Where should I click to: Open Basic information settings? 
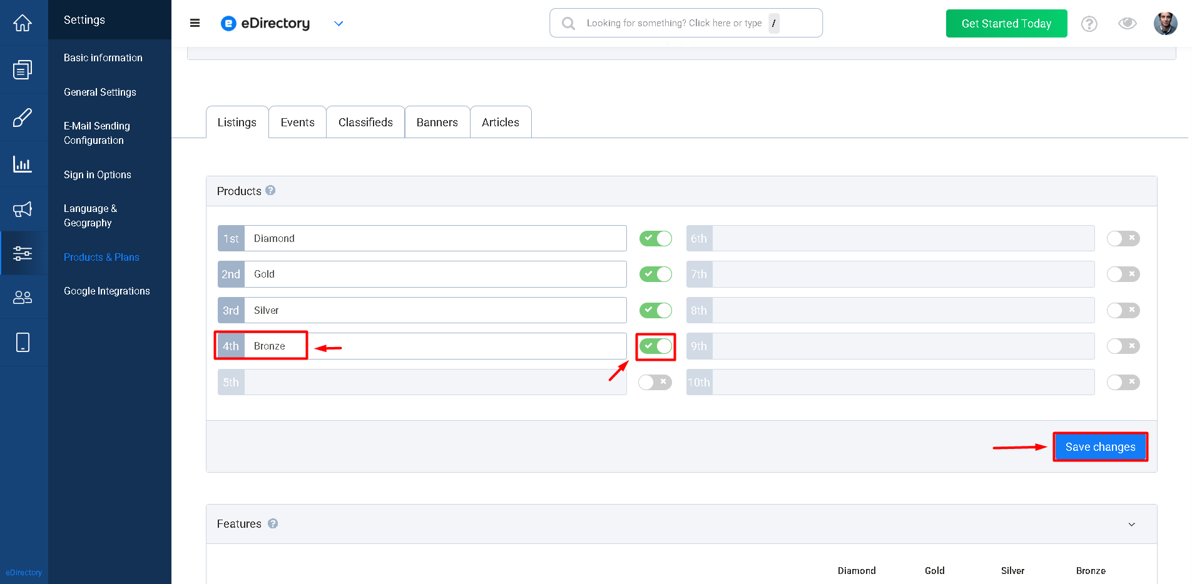pyautogui.click(x=103, y=58)
